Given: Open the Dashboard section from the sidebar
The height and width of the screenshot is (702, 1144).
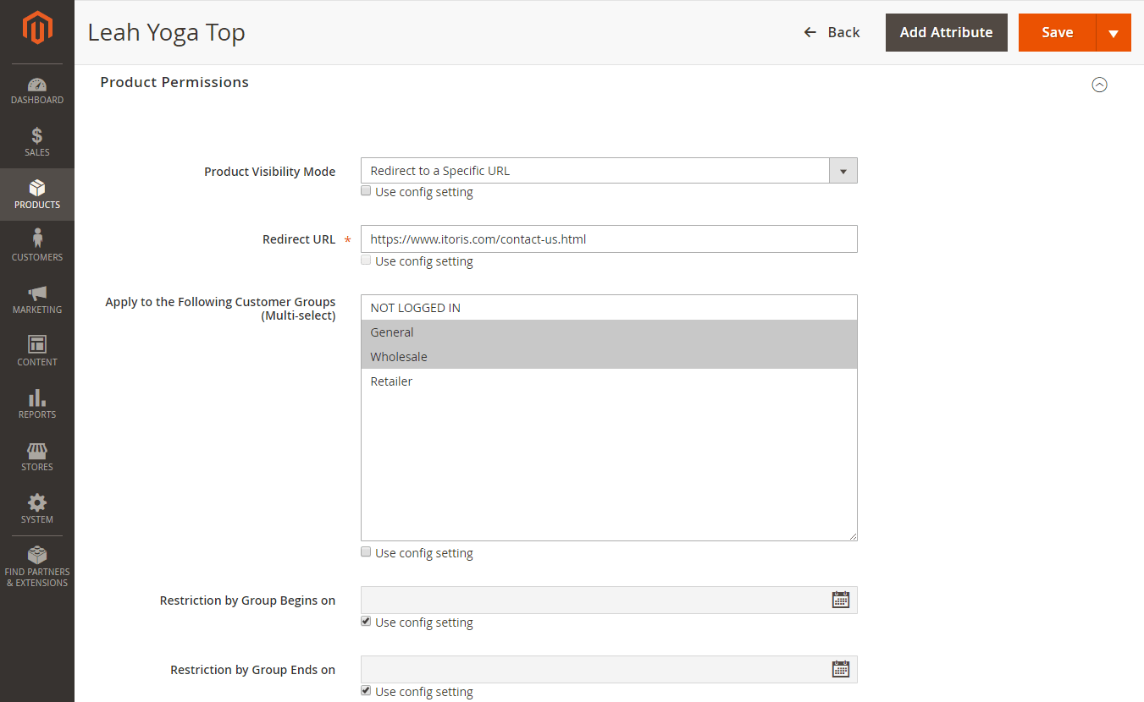Looking at the screenshot, I should 36,89.
